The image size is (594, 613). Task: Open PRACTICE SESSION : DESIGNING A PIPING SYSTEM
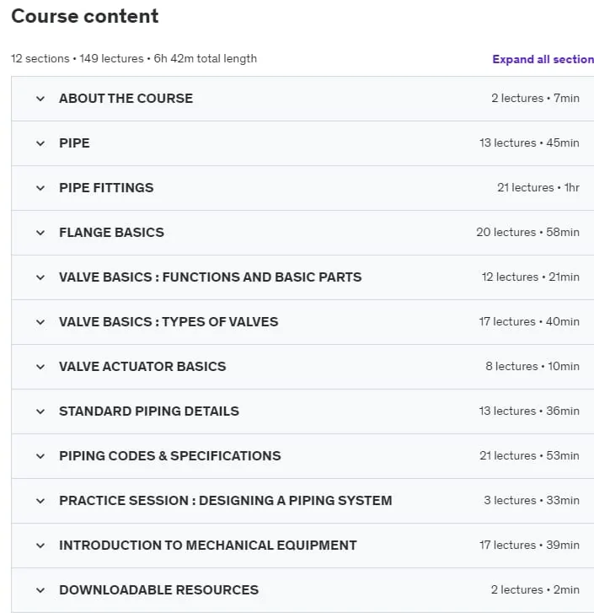(x=225, y=500)
